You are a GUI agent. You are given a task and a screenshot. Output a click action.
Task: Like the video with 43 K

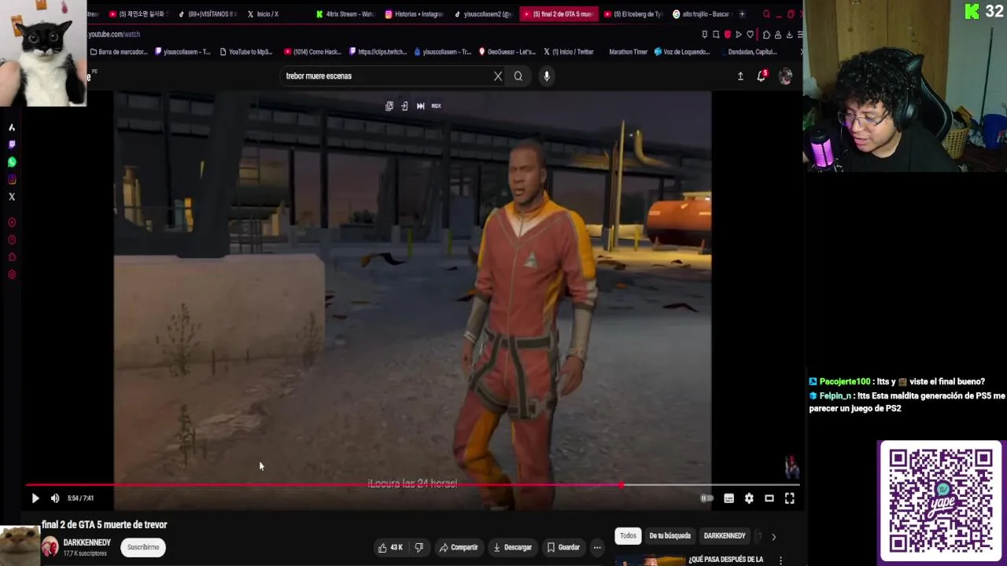tap(390, 547)
